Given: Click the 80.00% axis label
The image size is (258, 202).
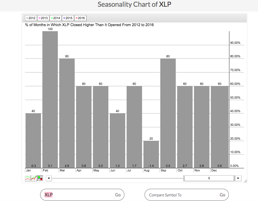Looking at the screenshot, I should tap(235, 56).
